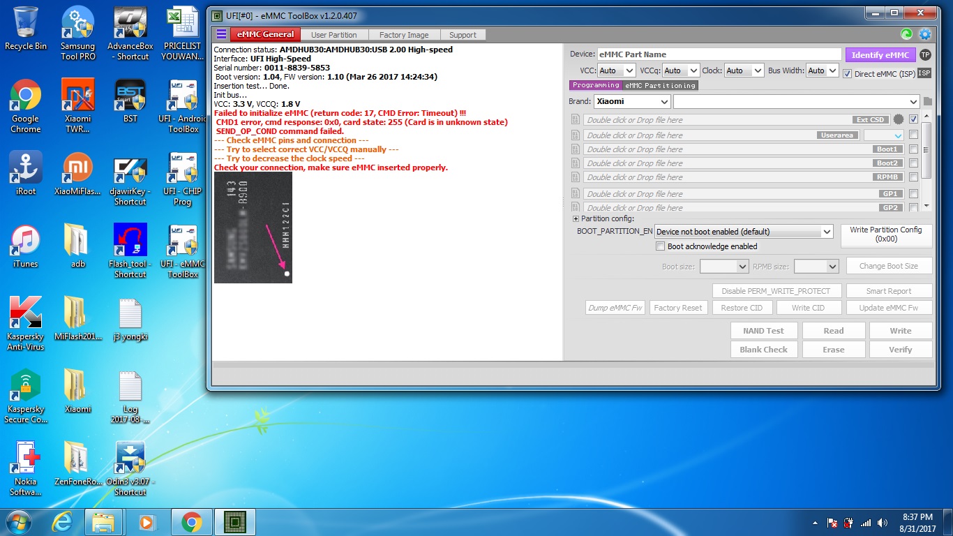Click the Dump eMMC Fw button
Screen dimensions: 953x536
point(615,308)
